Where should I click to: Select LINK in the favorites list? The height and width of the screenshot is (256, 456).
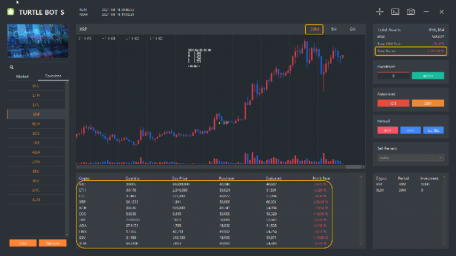pyautogui.click(x=36, y=162)
